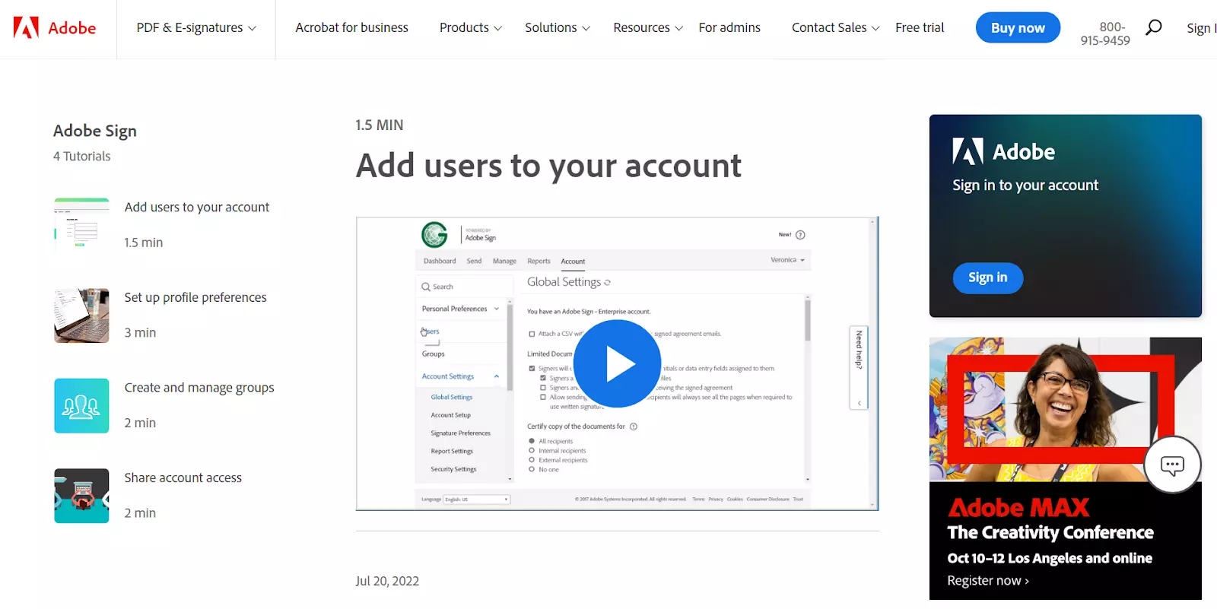Click the Create and manage groups icon
Image resolution: width=1217 pixels, height=609 pixels.
click(x=81, y=406)
